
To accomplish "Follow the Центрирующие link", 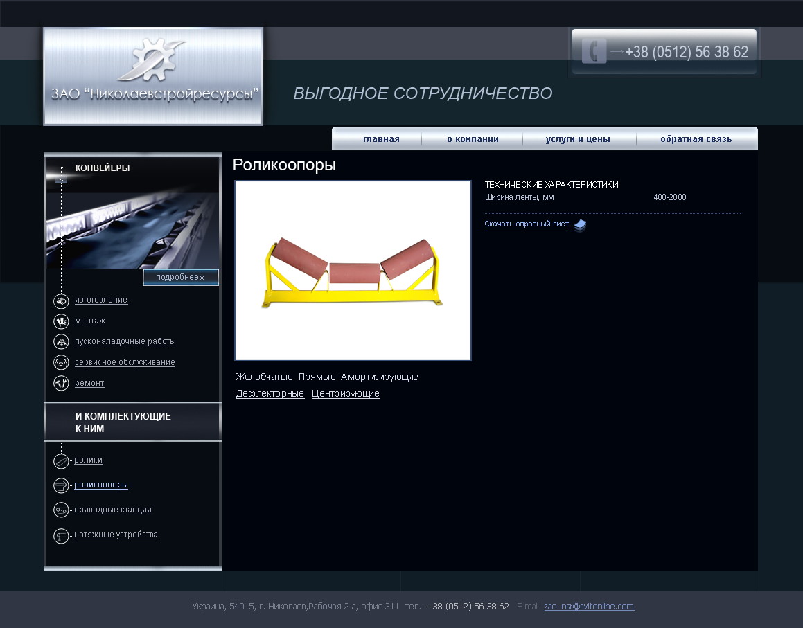I will [345, 394].
